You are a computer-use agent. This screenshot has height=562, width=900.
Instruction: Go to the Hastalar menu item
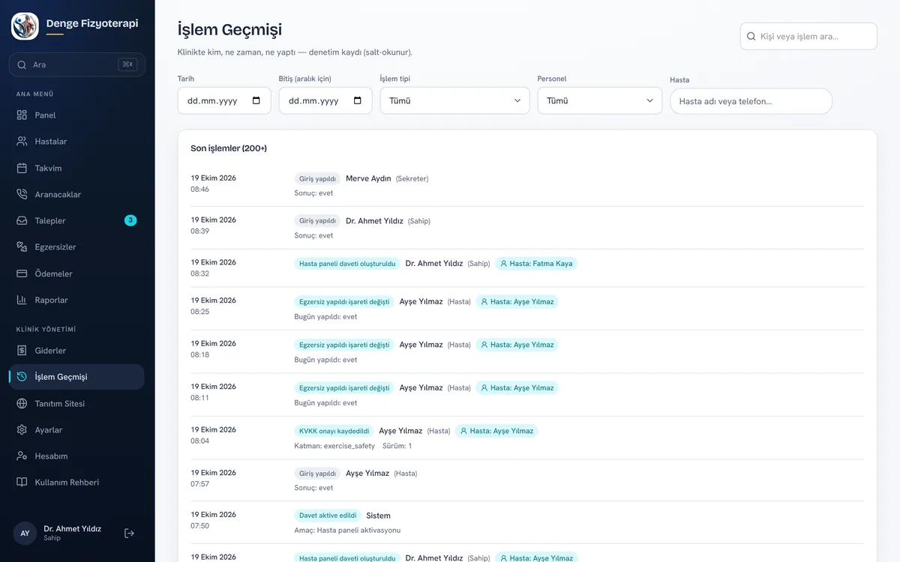click(x=76, y=142)
